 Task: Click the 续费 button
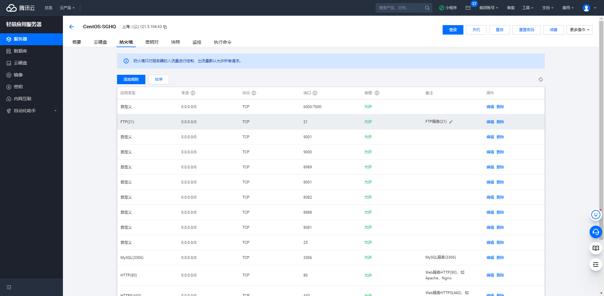point(554,30)
